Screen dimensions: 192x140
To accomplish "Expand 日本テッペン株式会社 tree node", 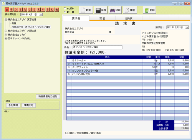I will (6, 38).
